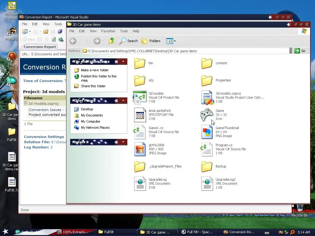Viewport: 315px width, 236px height.
Task: Select the Pego desktop shortcut
Action: click(x=12, y=59)
